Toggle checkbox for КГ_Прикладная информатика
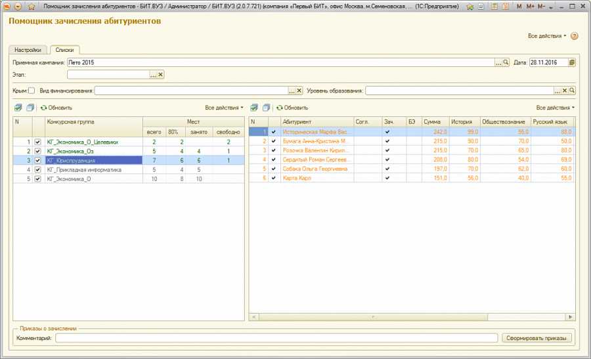 37,169
